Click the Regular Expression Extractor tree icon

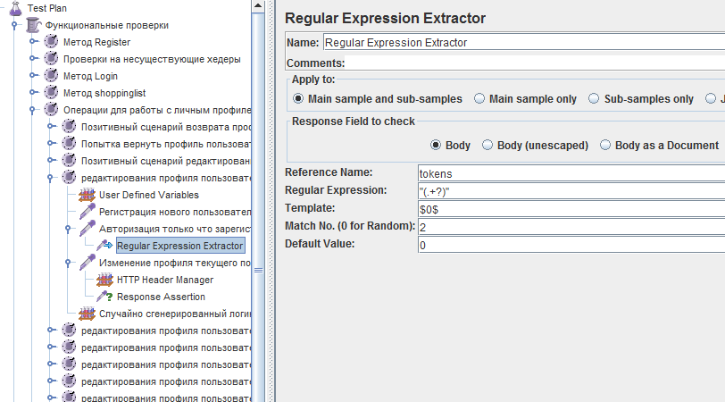pyautogui.click(x=104, y=246)
